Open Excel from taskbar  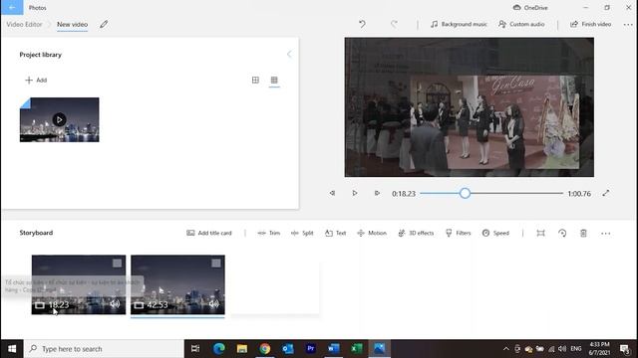[357, 349]
